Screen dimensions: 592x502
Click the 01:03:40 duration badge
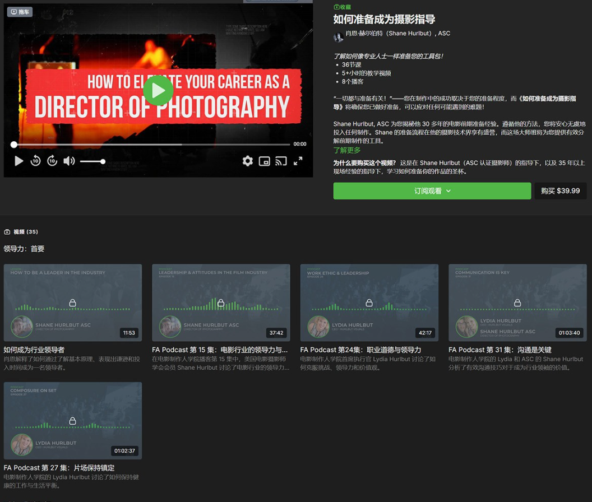570,333
